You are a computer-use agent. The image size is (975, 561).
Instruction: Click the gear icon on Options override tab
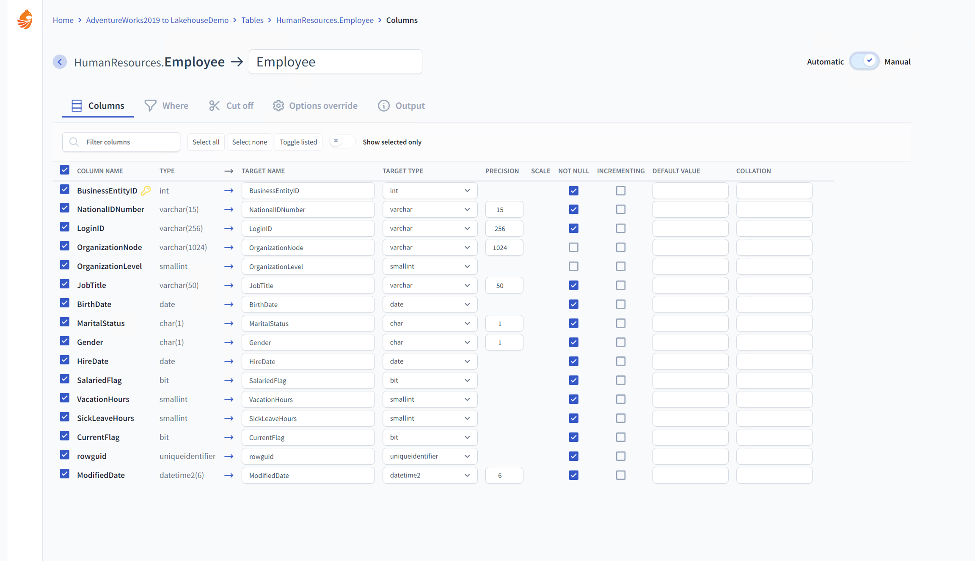coord(278,105)
